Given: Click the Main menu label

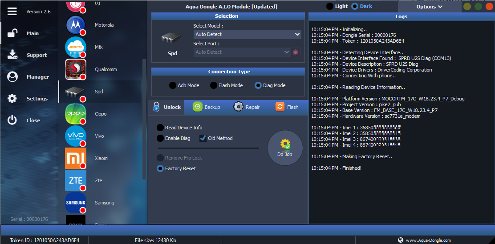Looking at the screenshot, I should [33, 33].
